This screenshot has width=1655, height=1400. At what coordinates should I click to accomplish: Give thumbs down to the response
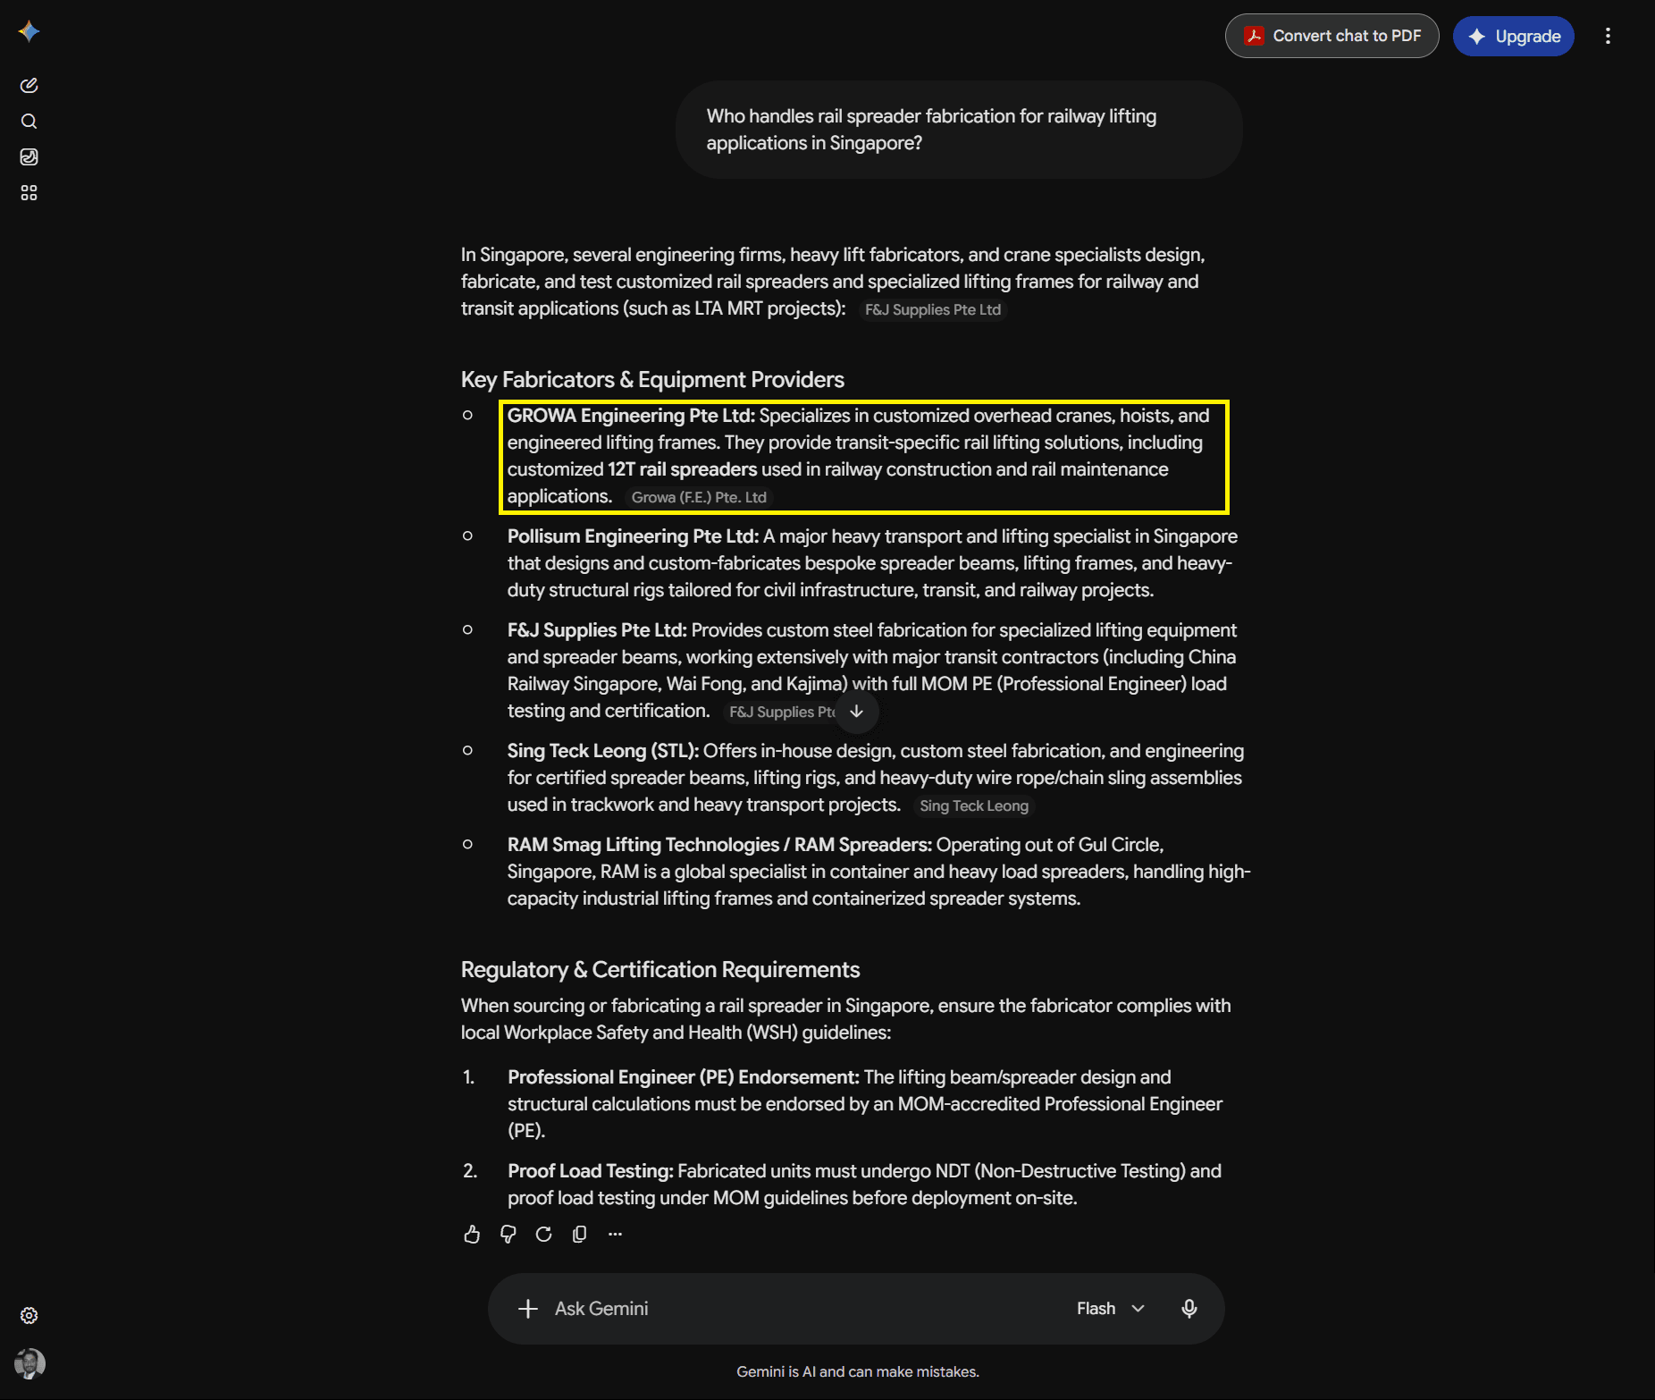508,1235
